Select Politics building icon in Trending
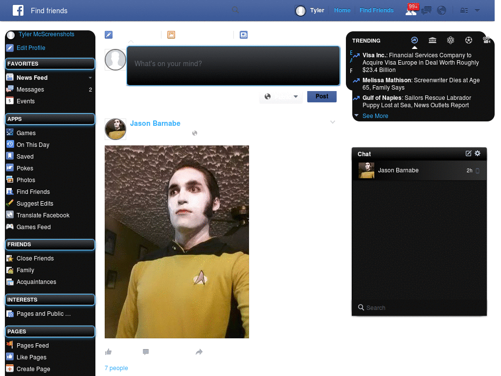The height and width of the screenshot is (376, 501). 433,40
